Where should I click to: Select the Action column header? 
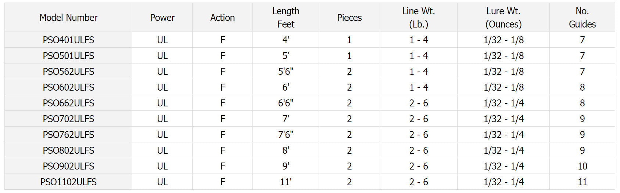[222, 18]
